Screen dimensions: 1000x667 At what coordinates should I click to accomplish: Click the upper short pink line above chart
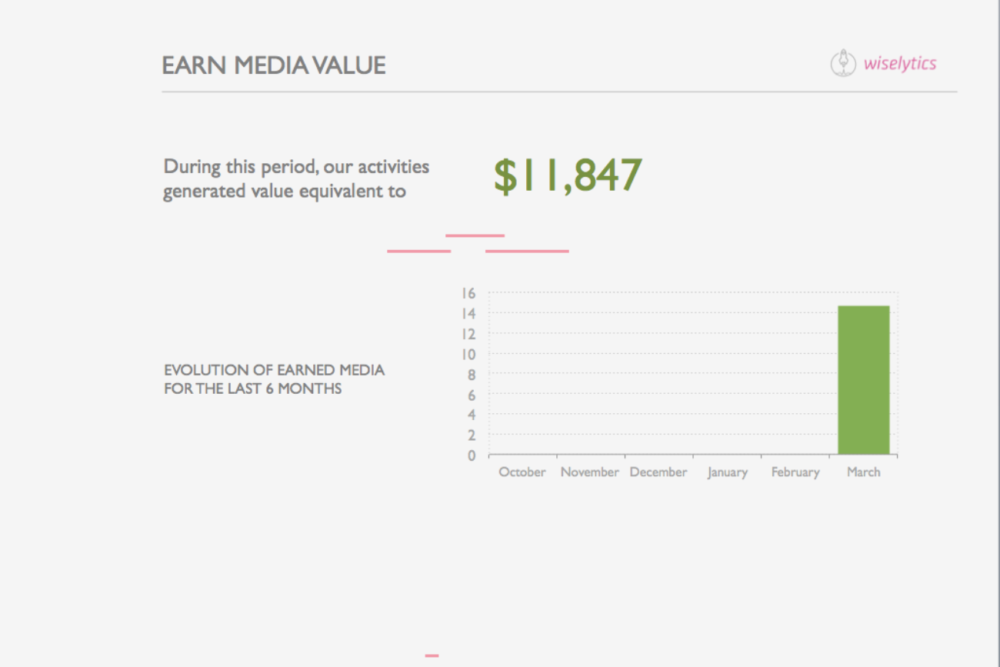tap(475, 235)
